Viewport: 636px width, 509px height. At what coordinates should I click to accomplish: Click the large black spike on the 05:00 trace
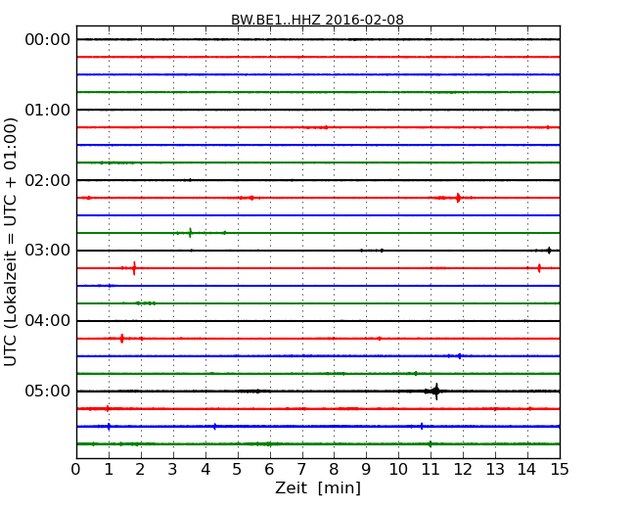(436, 392)
